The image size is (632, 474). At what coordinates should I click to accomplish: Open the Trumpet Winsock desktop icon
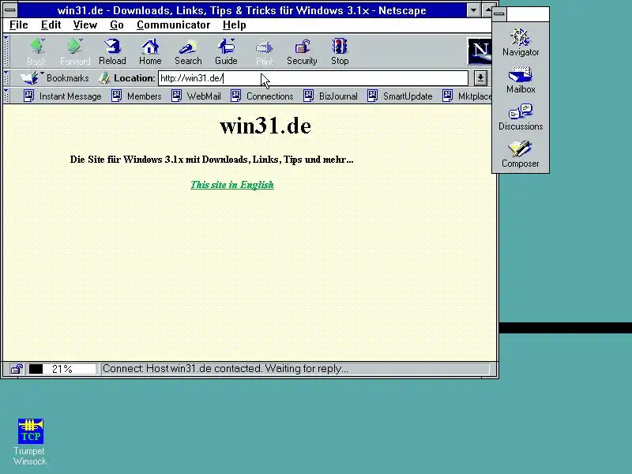[x=30, y=442]
